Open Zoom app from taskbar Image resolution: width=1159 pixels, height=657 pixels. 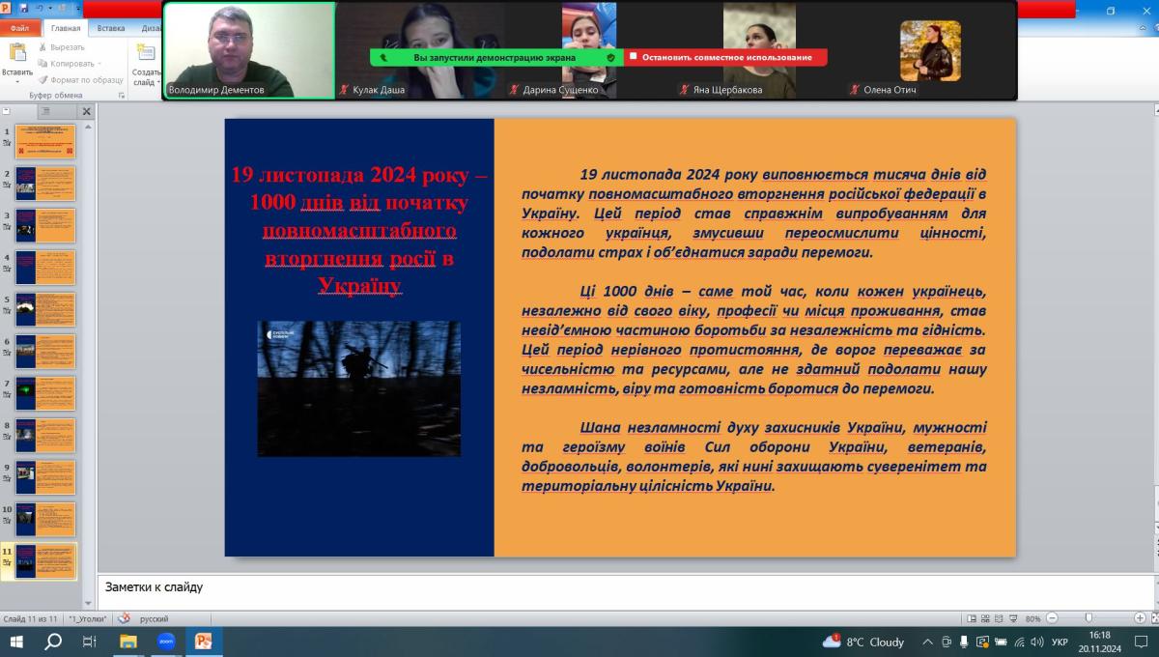(165, 642)
